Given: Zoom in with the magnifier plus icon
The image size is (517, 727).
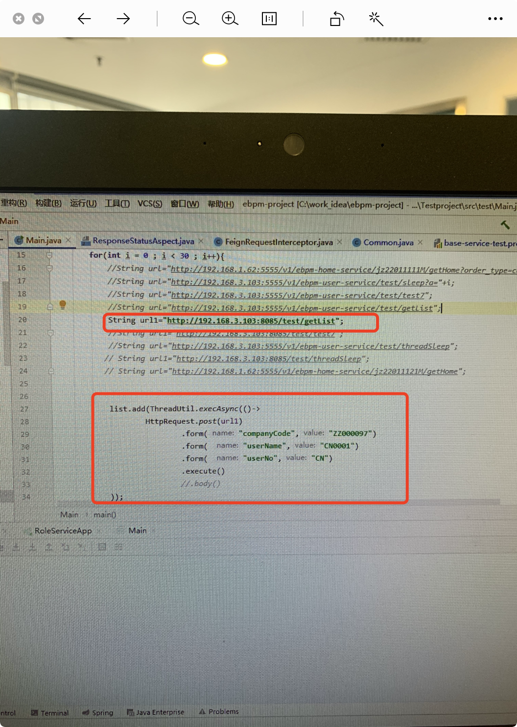Looking at the screenshot, I should [230, 19].
